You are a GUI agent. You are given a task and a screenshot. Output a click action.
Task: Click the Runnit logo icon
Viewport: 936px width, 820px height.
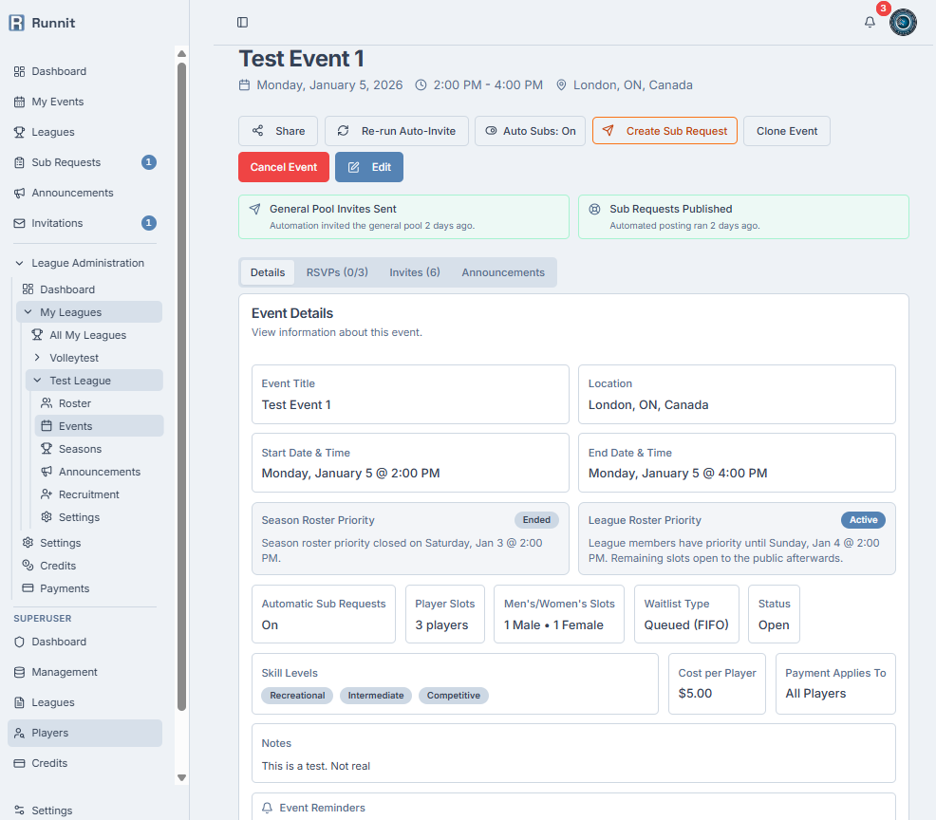tap(16, 23)
